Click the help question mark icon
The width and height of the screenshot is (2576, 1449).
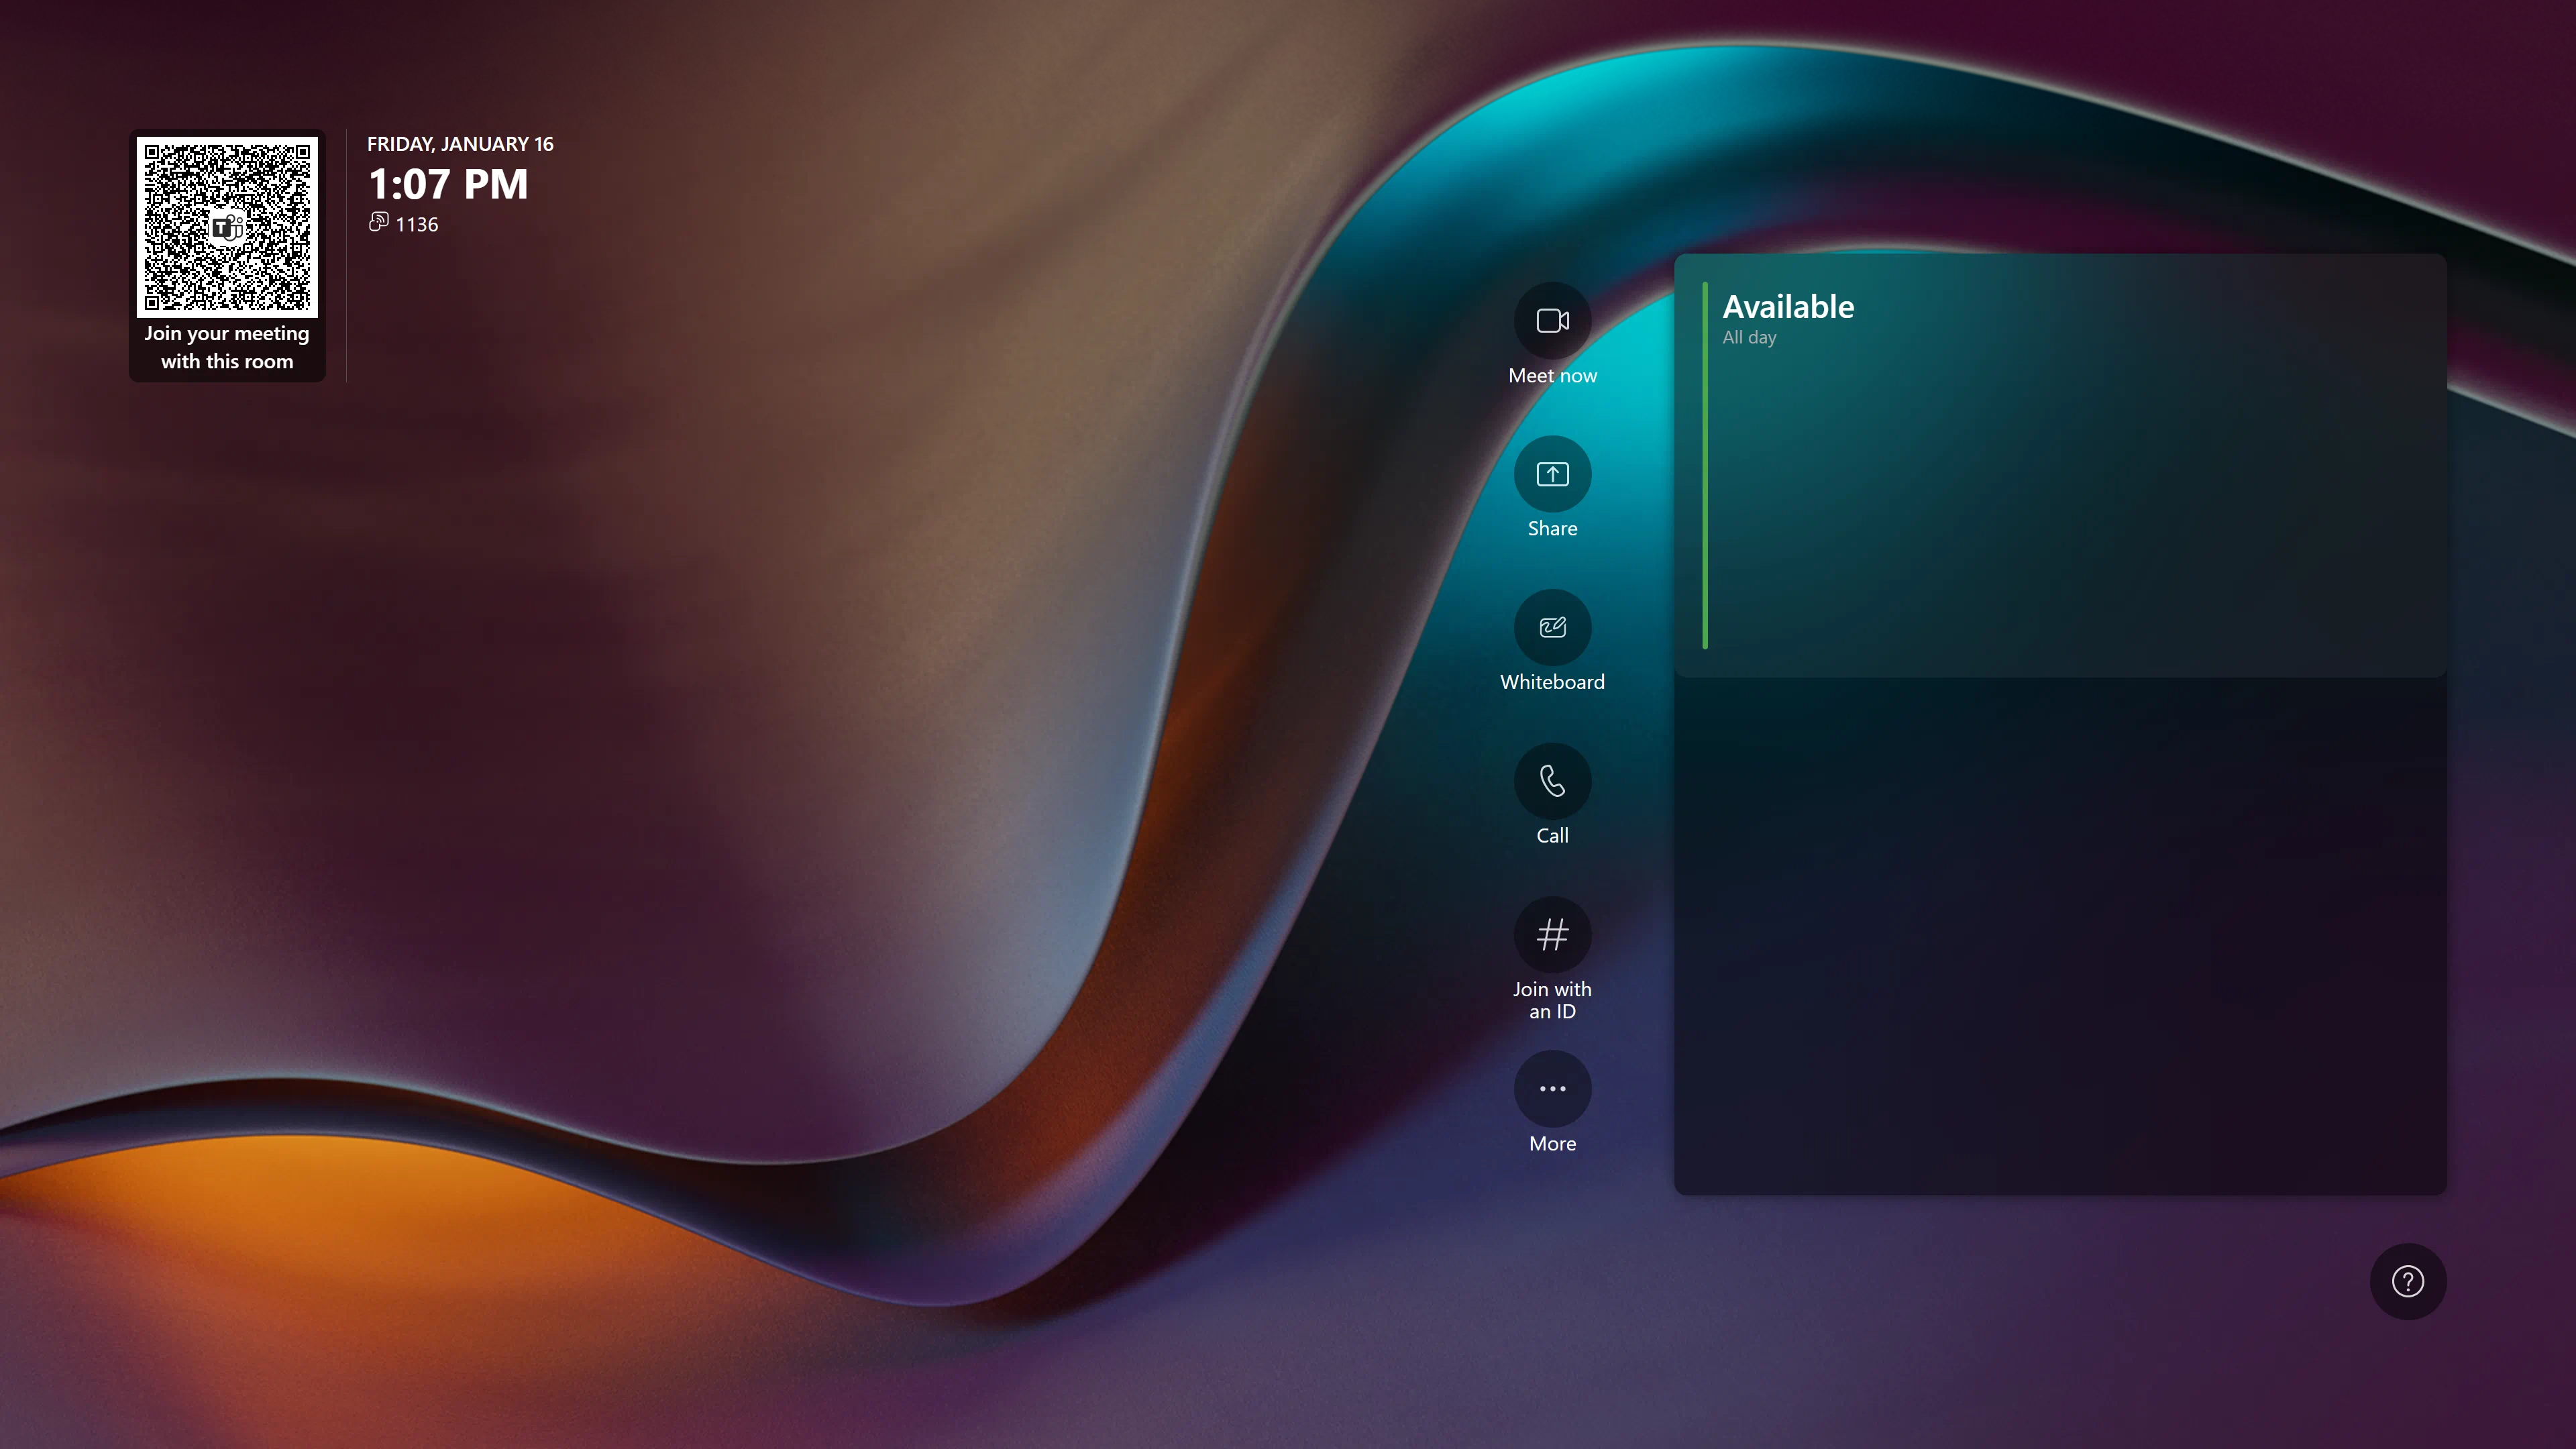point(2407,1281)
